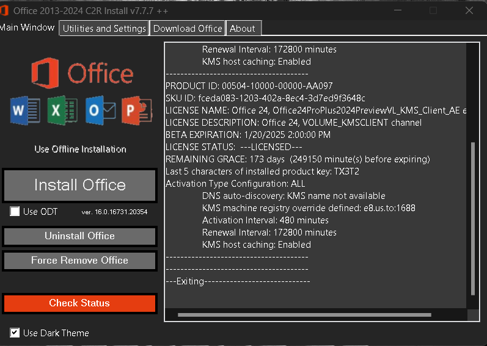
Task: Click the Exiting line in the log
Action: tap(238, 281)
